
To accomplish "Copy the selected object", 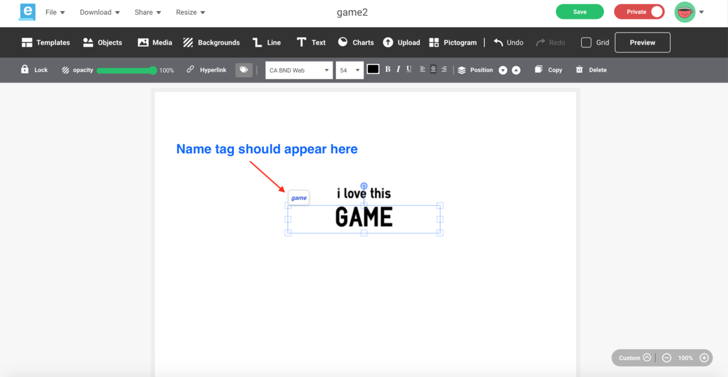I will tap(549, 70).
